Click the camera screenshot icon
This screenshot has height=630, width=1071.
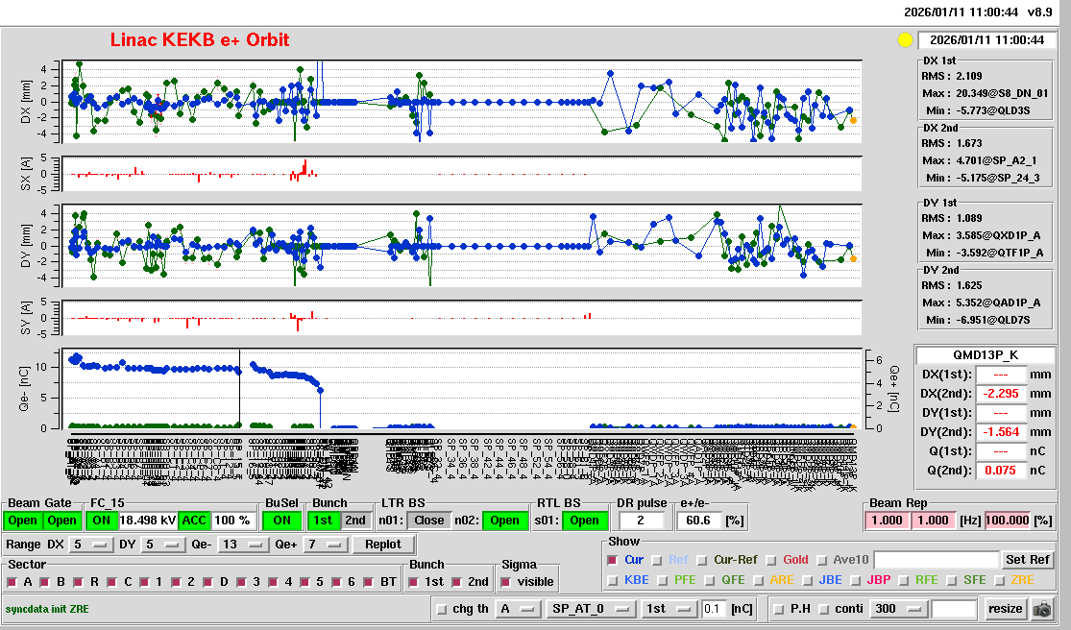click(x=1041, y=609)
